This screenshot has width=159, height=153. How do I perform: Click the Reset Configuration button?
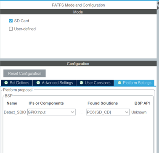coord(24,74)
